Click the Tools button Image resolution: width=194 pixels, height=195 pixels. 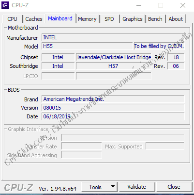95,187
